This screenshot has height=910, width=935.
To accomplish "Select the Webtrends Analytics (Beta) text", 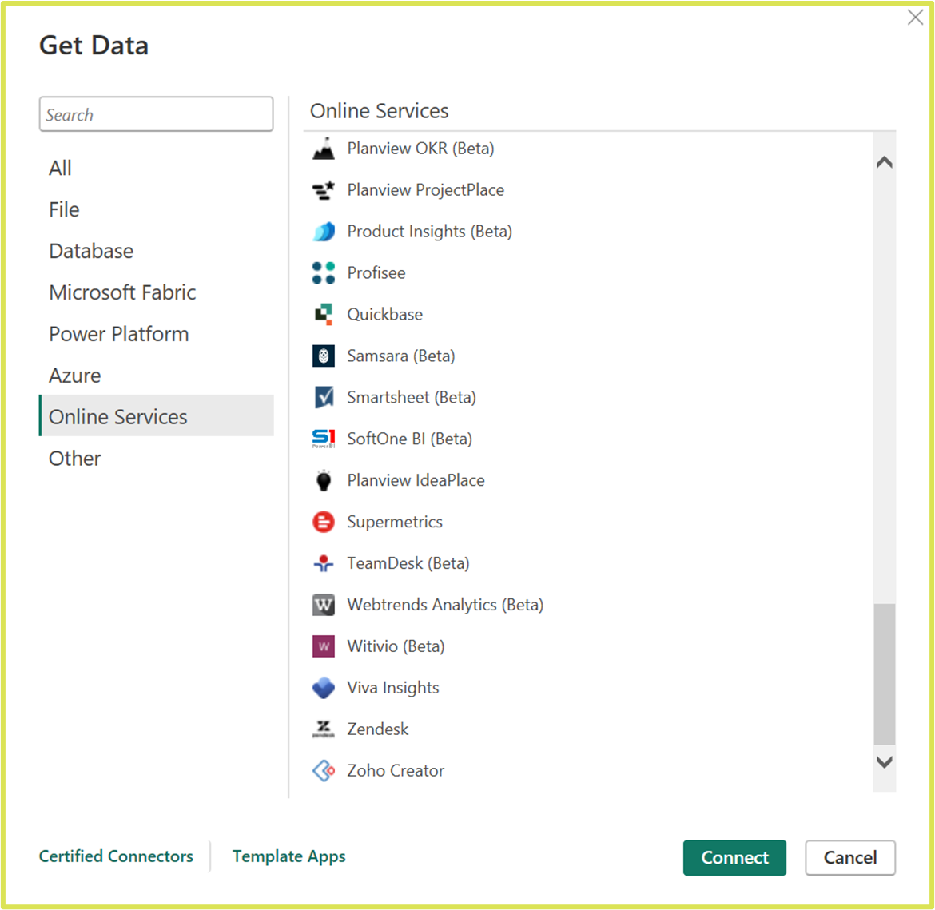I will 445,605.
